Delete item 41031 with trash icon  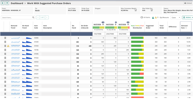[5, 74]
